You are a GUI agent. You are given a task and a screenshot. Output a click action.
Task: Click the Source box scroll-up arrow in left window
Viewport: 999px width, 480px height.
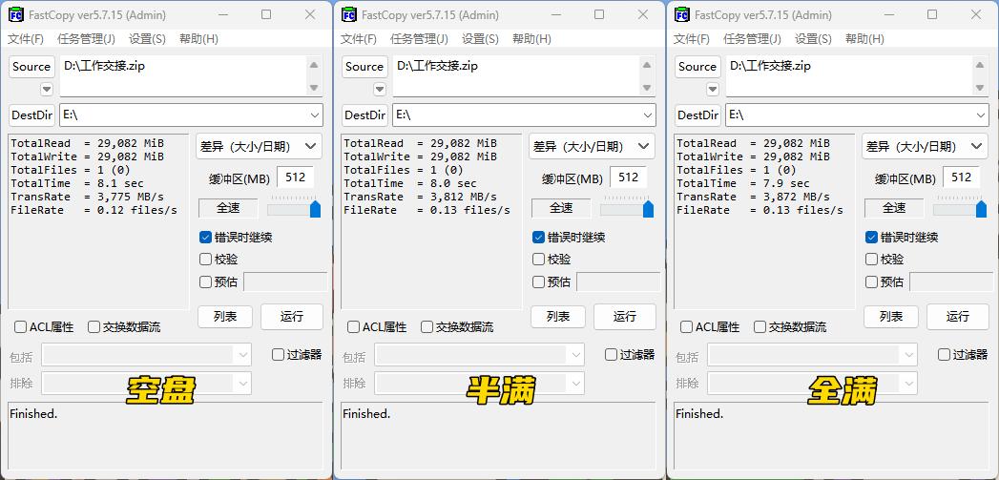(314, 65)
